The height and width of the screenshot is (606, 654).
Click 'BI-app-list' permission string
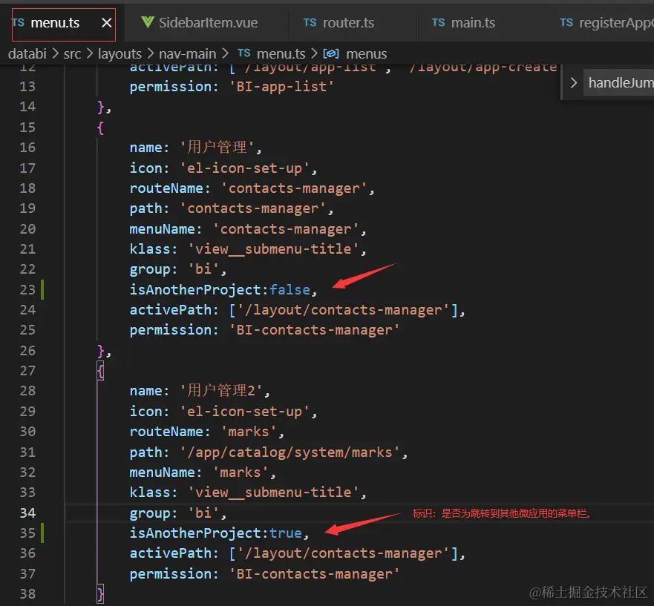pyautogui.click(x=281, y=87)
